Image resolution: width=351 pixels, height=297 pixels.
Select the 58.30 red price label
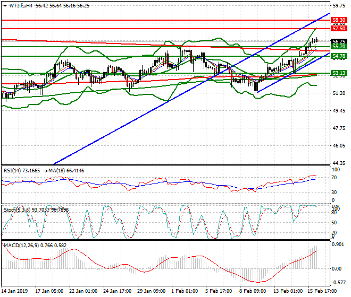(339, 20)
